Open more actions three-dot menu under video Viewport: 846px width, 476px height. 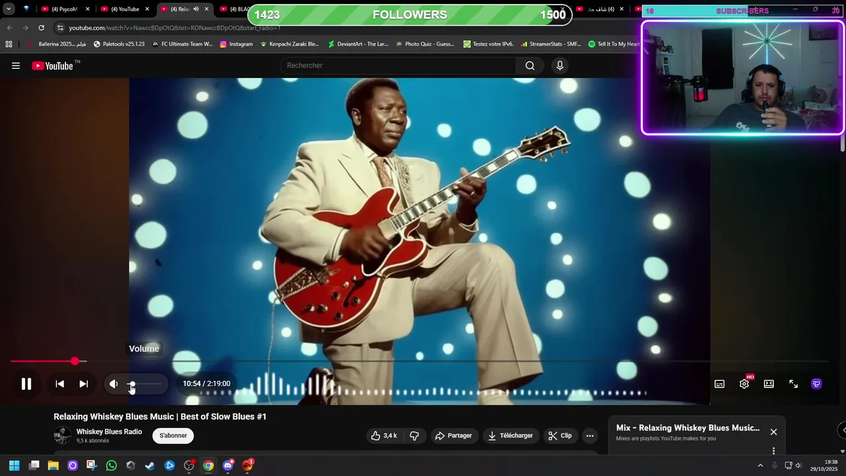(590, 436)
